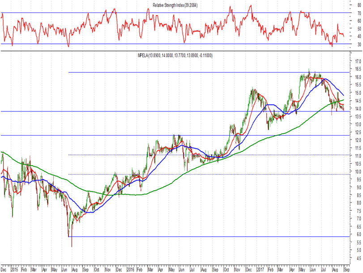
Task: Select the 2016 year label on date axis
Action: click(131, 270)
